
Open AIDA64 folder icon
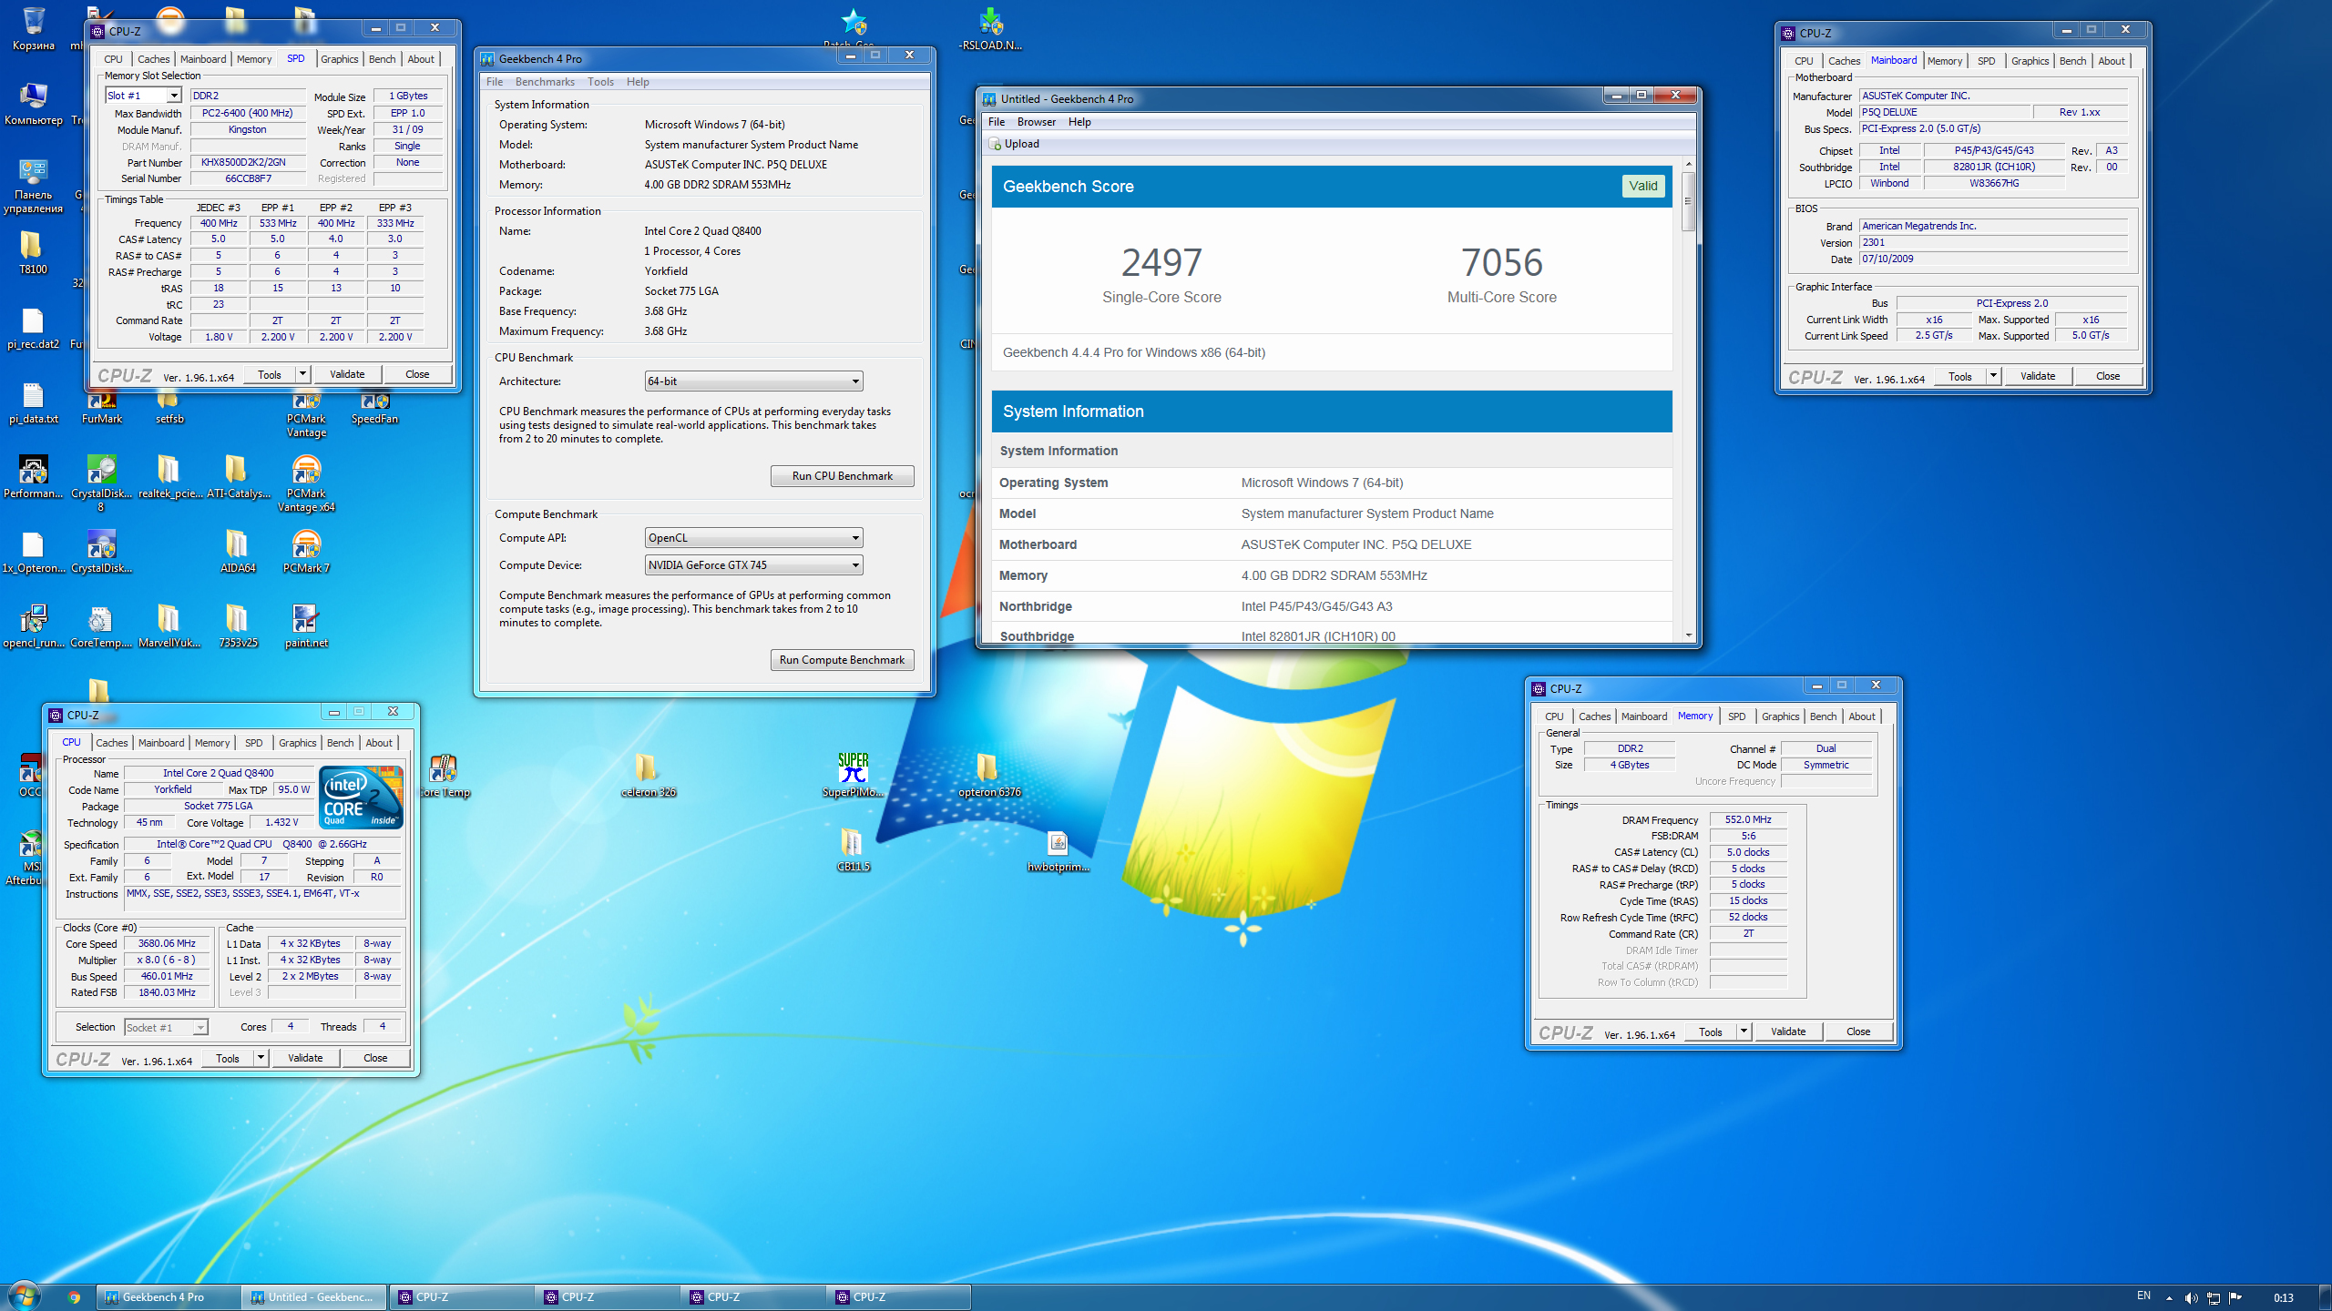(x=238, y=552)
